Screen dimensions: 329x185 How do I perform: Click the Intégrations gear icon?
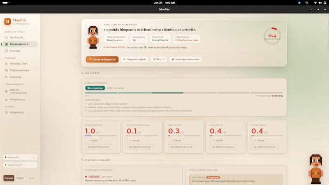[6, 112]
